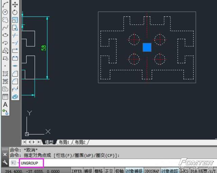Select the Revision Cloud tool

click(5, 20)
